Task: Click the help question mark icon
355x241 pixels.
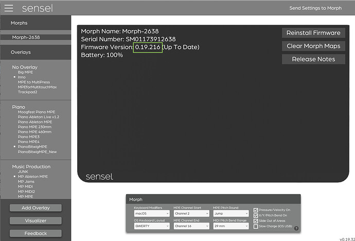Action: coord(296,228)
